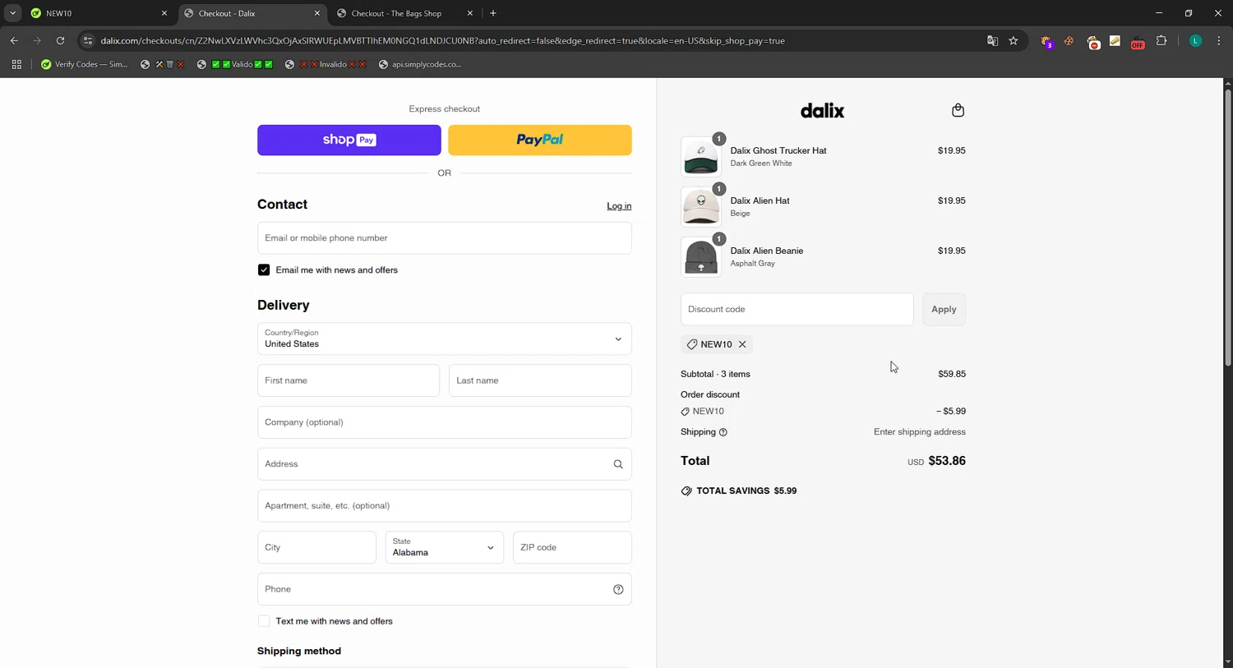
Task: Switch to the NEW10 tab
Action: click(97, 13)
